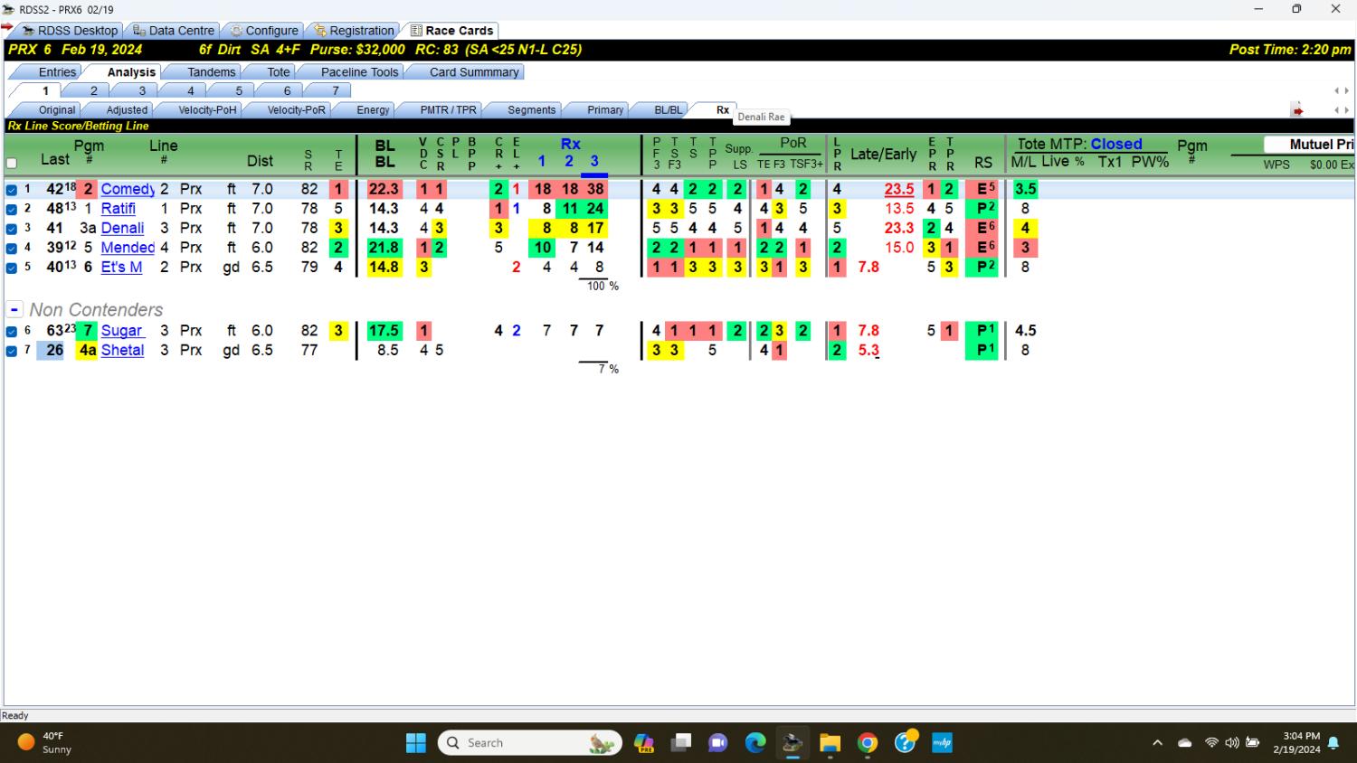Open the RDSS Desktop tab
Viewport: 1357px width, 763px height.
71,30
